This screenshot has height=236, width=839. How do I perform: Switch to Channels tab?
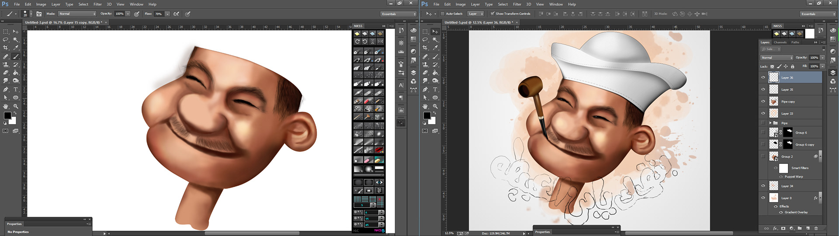click(780, 42)
